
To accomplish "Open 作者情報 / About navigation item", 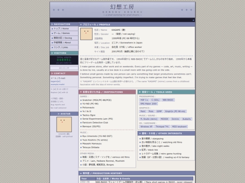I will point(64,42).
